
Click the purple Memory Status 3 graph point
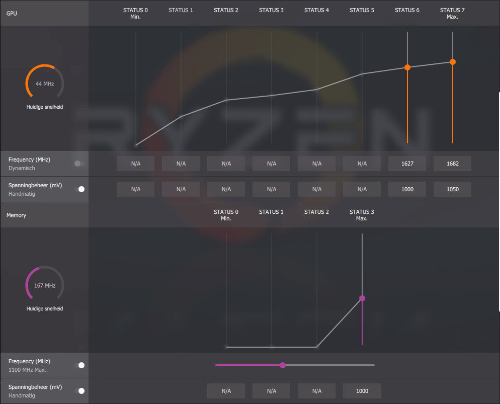coord(362,298)
